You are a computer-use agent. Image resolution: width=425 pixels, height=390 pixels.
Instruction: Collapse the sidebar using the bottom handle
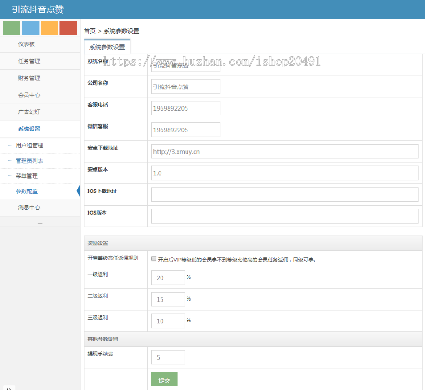point(40,223)
